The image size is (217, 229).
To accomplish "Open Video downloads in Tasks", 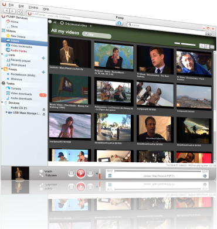I will [19, 94].
